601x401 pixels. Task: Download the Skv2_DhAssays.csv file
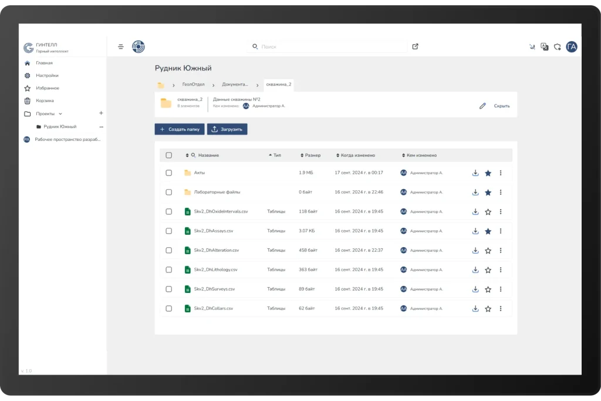coord(475,231)
